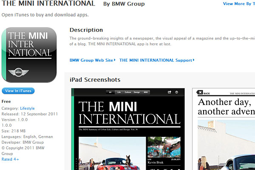The width and height of the screenshot is (255, 170).
Task: Click arrow beside BMW Group Web Site
Action: (115, 60)
